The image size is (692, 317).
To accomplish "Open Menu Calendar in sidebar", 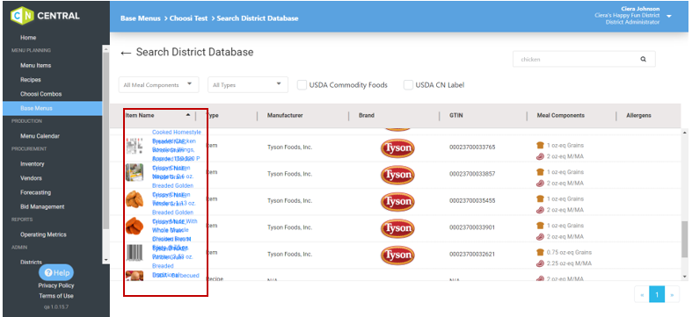I will [40, 136].
